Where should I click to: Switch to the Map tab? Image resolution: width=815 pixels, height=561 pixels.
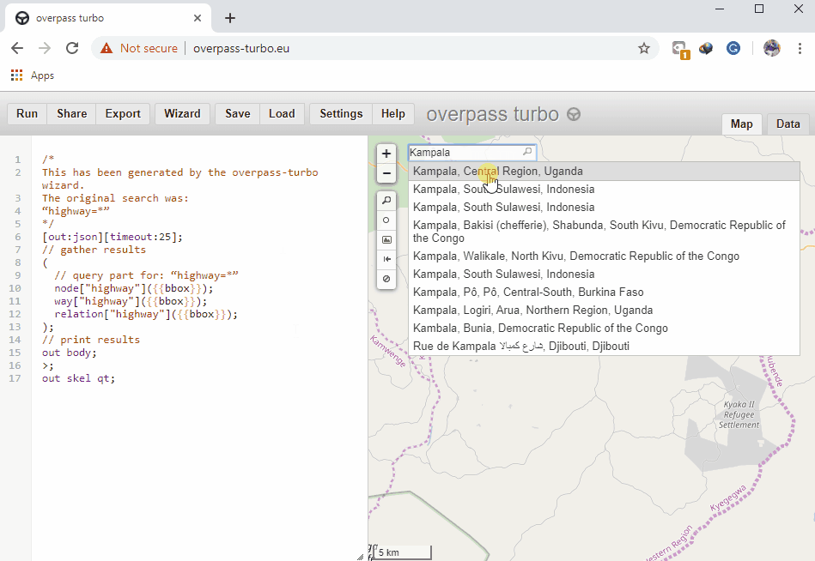point(741,124)
